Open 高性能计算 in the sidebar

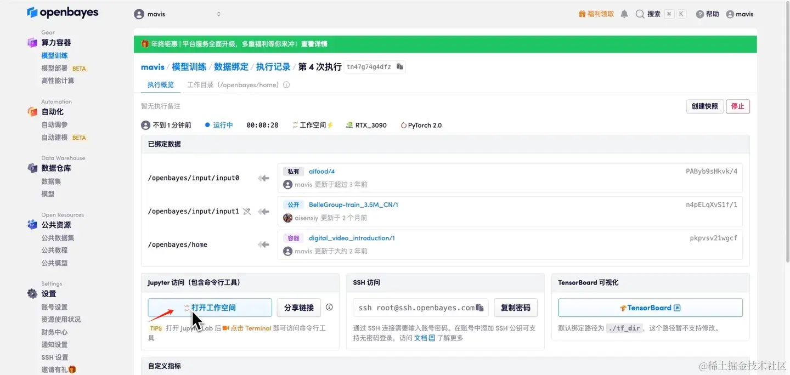tap(58, 81)
